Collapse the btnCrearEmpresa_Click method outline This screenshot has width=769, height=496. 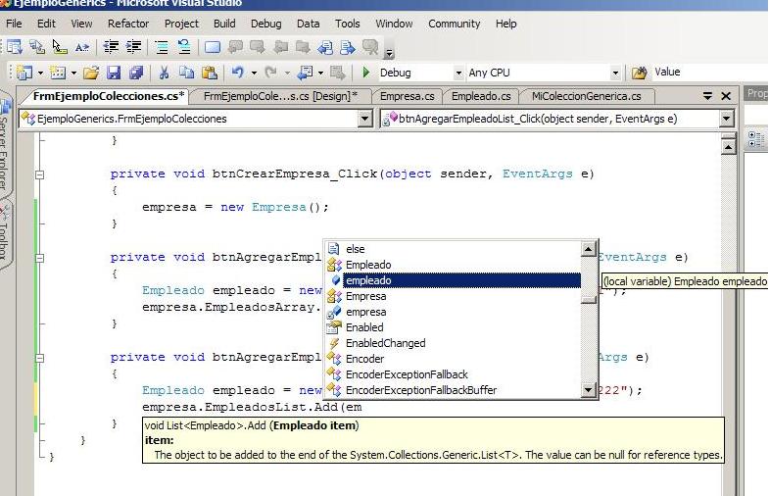[40, 174]
